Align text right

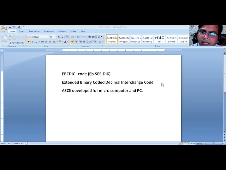pos(80,42)
